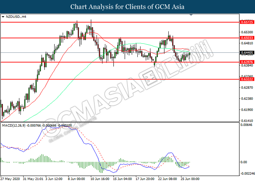Click the 0.65300 price axis label
This screenshot has width=255, height=182.
(247, 32)
